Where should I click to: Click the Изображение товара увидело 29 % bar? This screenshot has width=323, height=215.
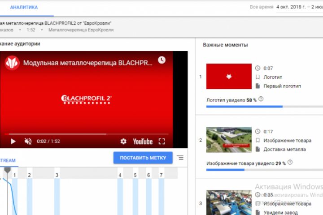click(x=265, y=170)
